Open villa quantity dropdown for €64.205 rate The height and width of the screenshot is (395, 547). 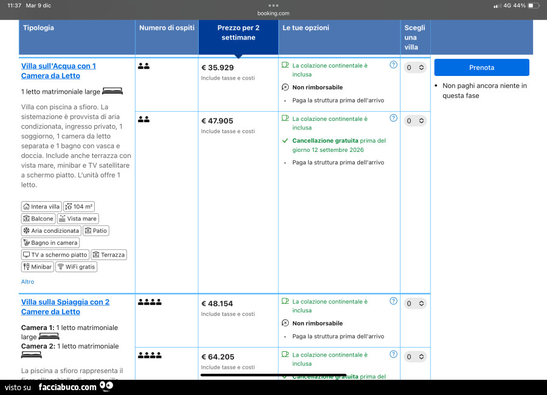(415, 357)
